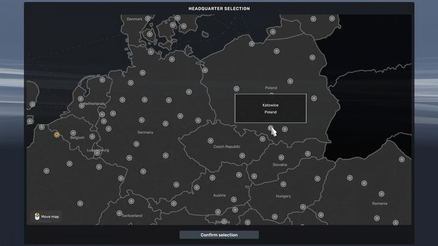
Task: Click the Poland text inside the Katowice tooltip
Action: click(270, 112)
